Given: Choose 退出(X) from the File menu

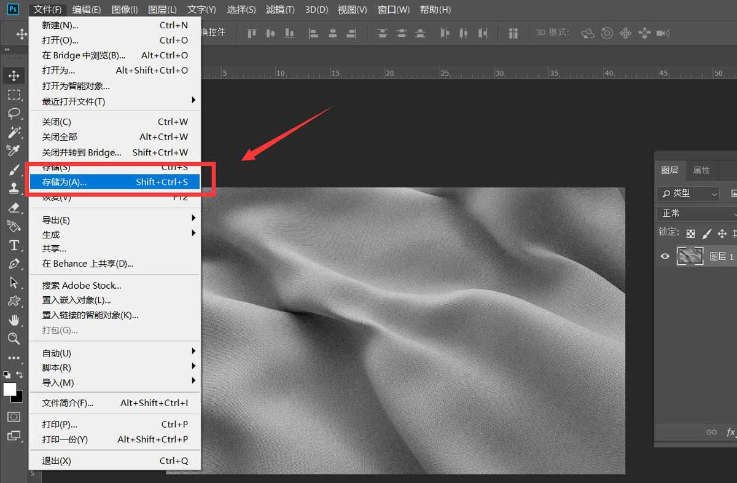Looking at the screenshot, I should (x=115, y=460).
